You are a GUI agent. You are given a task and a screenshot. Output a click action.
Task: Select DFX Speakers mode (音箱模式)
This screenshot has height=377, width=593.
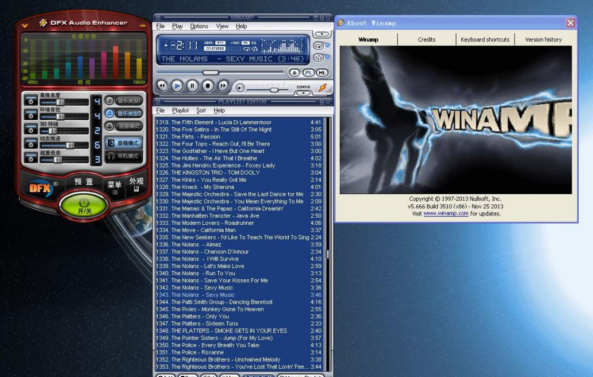click(124, 143)
